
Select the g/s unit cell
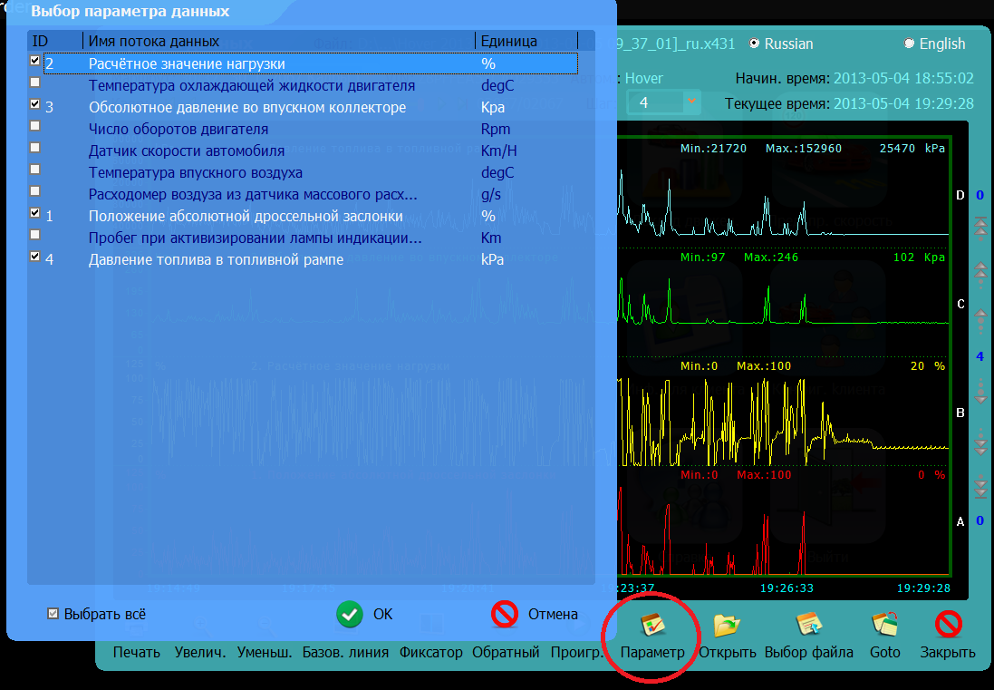point(491,194)
